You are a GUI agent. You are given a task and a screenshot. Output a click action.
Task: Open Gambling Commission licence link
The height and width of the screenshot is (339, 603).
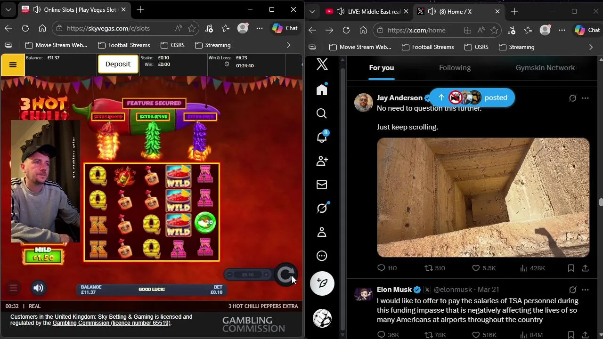pos(111,323)
